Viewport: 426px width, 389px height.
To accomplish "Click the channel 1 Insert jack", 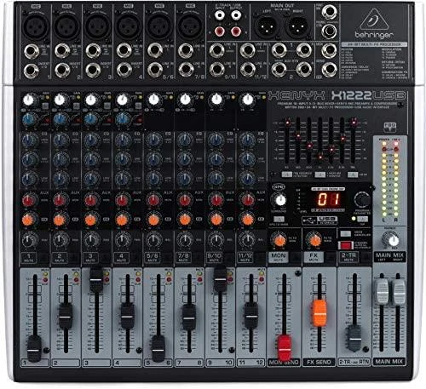I will [32, 71].
